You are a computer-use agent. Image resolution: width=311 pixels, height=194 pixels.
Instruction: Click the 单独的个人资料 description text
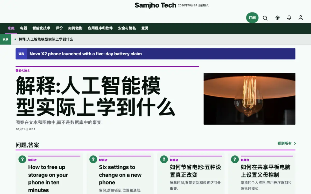click(x=266, y=185)
